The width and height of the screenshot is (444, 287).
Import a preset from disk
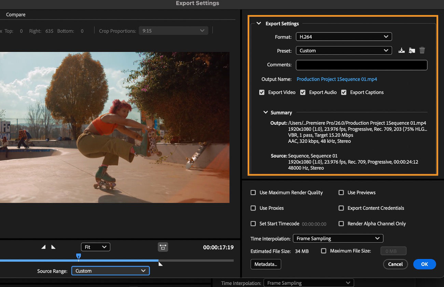click(x=412, y=50)
